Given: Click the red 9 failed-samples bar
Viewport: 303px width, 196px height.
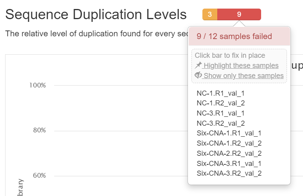Looking at the screenshot, I should pos(239,14).
